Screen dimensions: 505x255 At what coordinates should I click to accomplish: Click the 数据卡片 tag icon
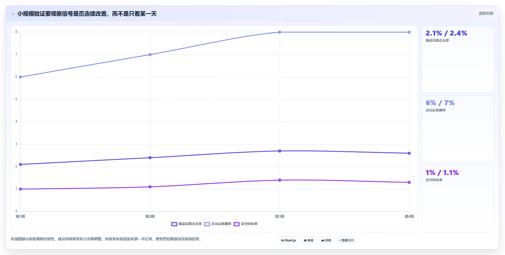pos(340,240)
